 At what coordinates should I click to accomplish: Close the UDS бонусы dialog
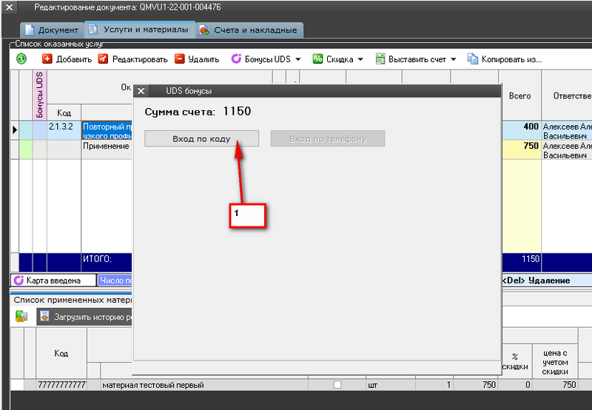141,91
